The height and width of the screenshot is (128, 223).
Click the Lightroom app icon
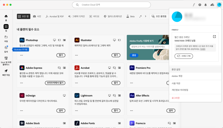pyautogui.click(x=77, y=95)
